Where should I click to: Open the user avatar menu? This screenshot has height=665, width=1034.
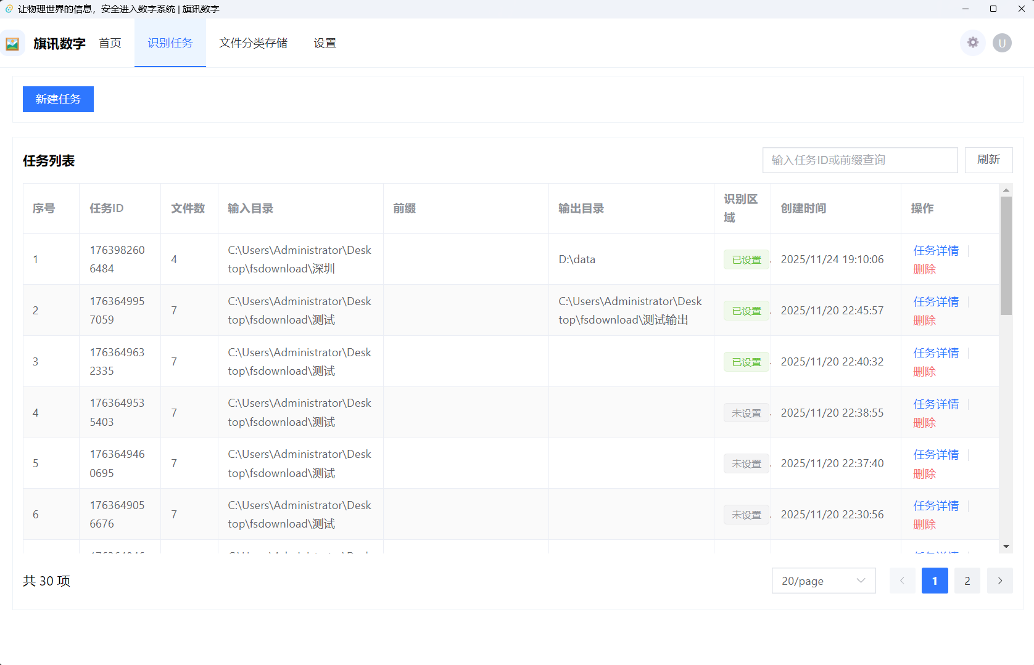tap(1001, 43)
